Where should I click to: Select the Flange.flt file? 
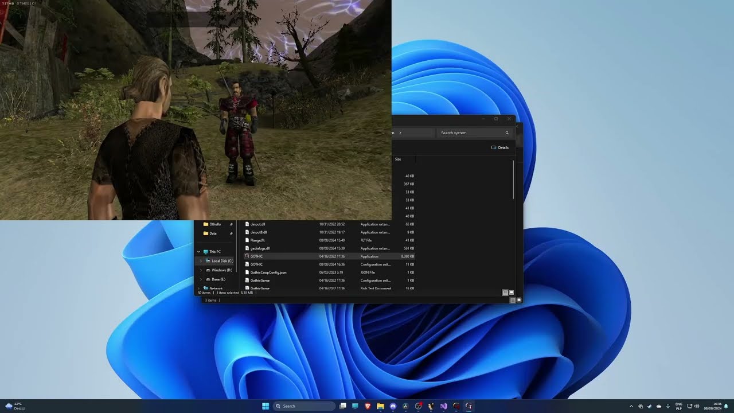coord(329,240)
